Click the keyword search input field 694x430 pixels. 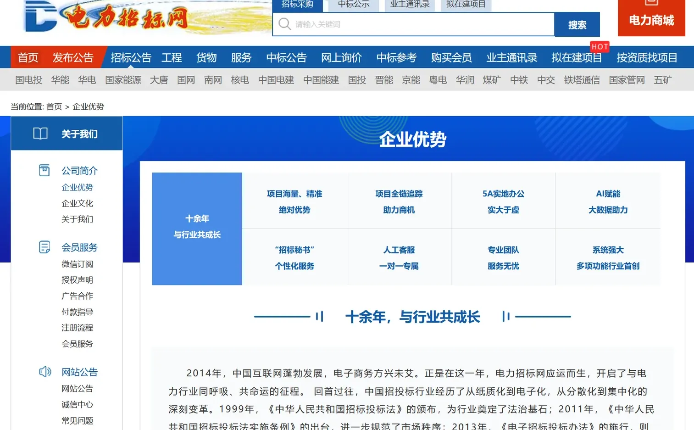click(413, 24)
